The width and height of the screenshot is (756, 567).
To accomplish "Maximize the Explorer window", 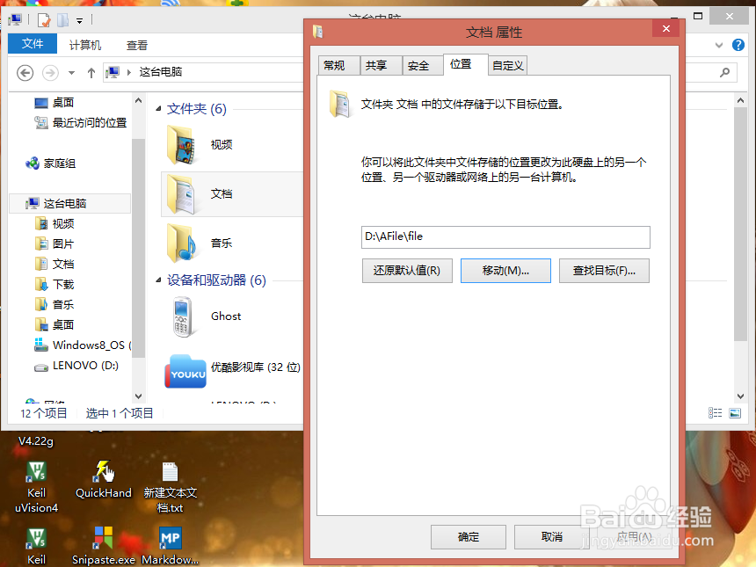I will pyautogui.click(x=698, y=16).
